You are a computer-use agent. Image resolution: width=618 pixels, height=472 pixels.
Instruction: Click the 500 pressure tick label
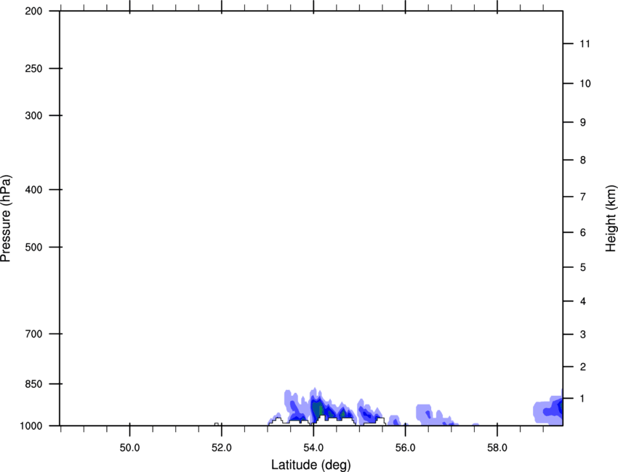tap(33, 247)
